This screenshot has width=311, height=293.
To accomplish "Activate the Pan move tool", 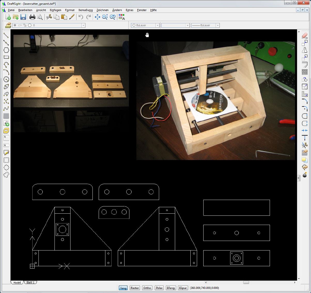I will [97, 17].
